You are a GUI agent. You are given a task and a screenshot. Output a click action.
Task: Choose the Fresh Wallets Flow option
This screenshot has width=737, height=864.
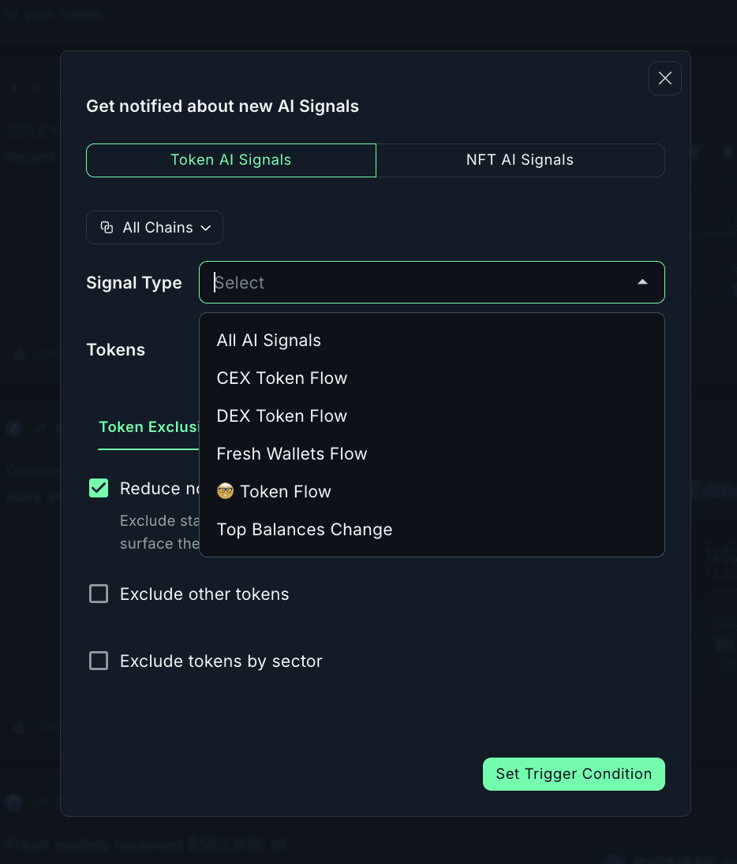click(292, 454)
